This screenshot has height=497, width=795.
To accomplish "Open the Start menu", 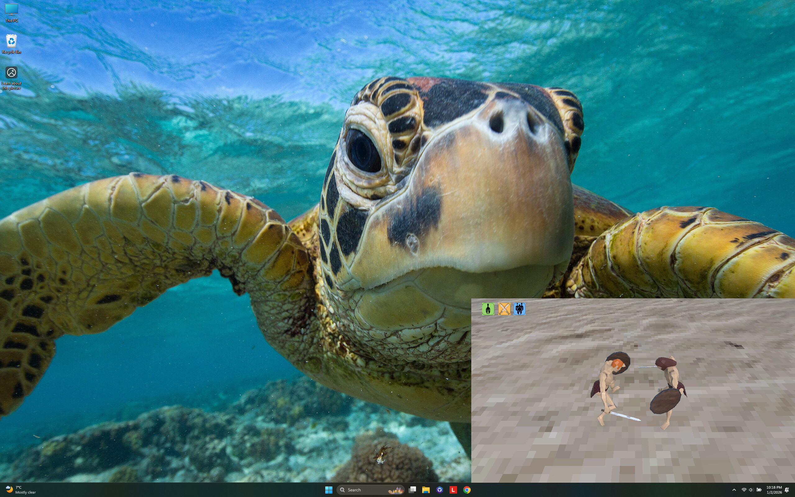I will point(329,490).
